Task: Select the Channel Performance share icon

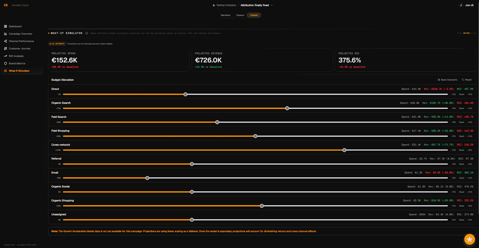Action: pos(5,41)
